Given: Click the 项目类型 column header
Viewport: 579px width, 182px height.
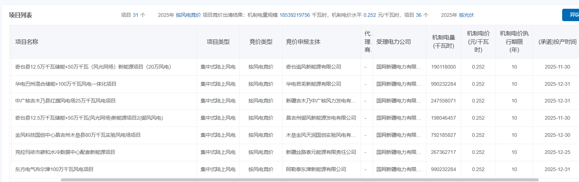Looking at the screenshot, I should click(218, 42).
